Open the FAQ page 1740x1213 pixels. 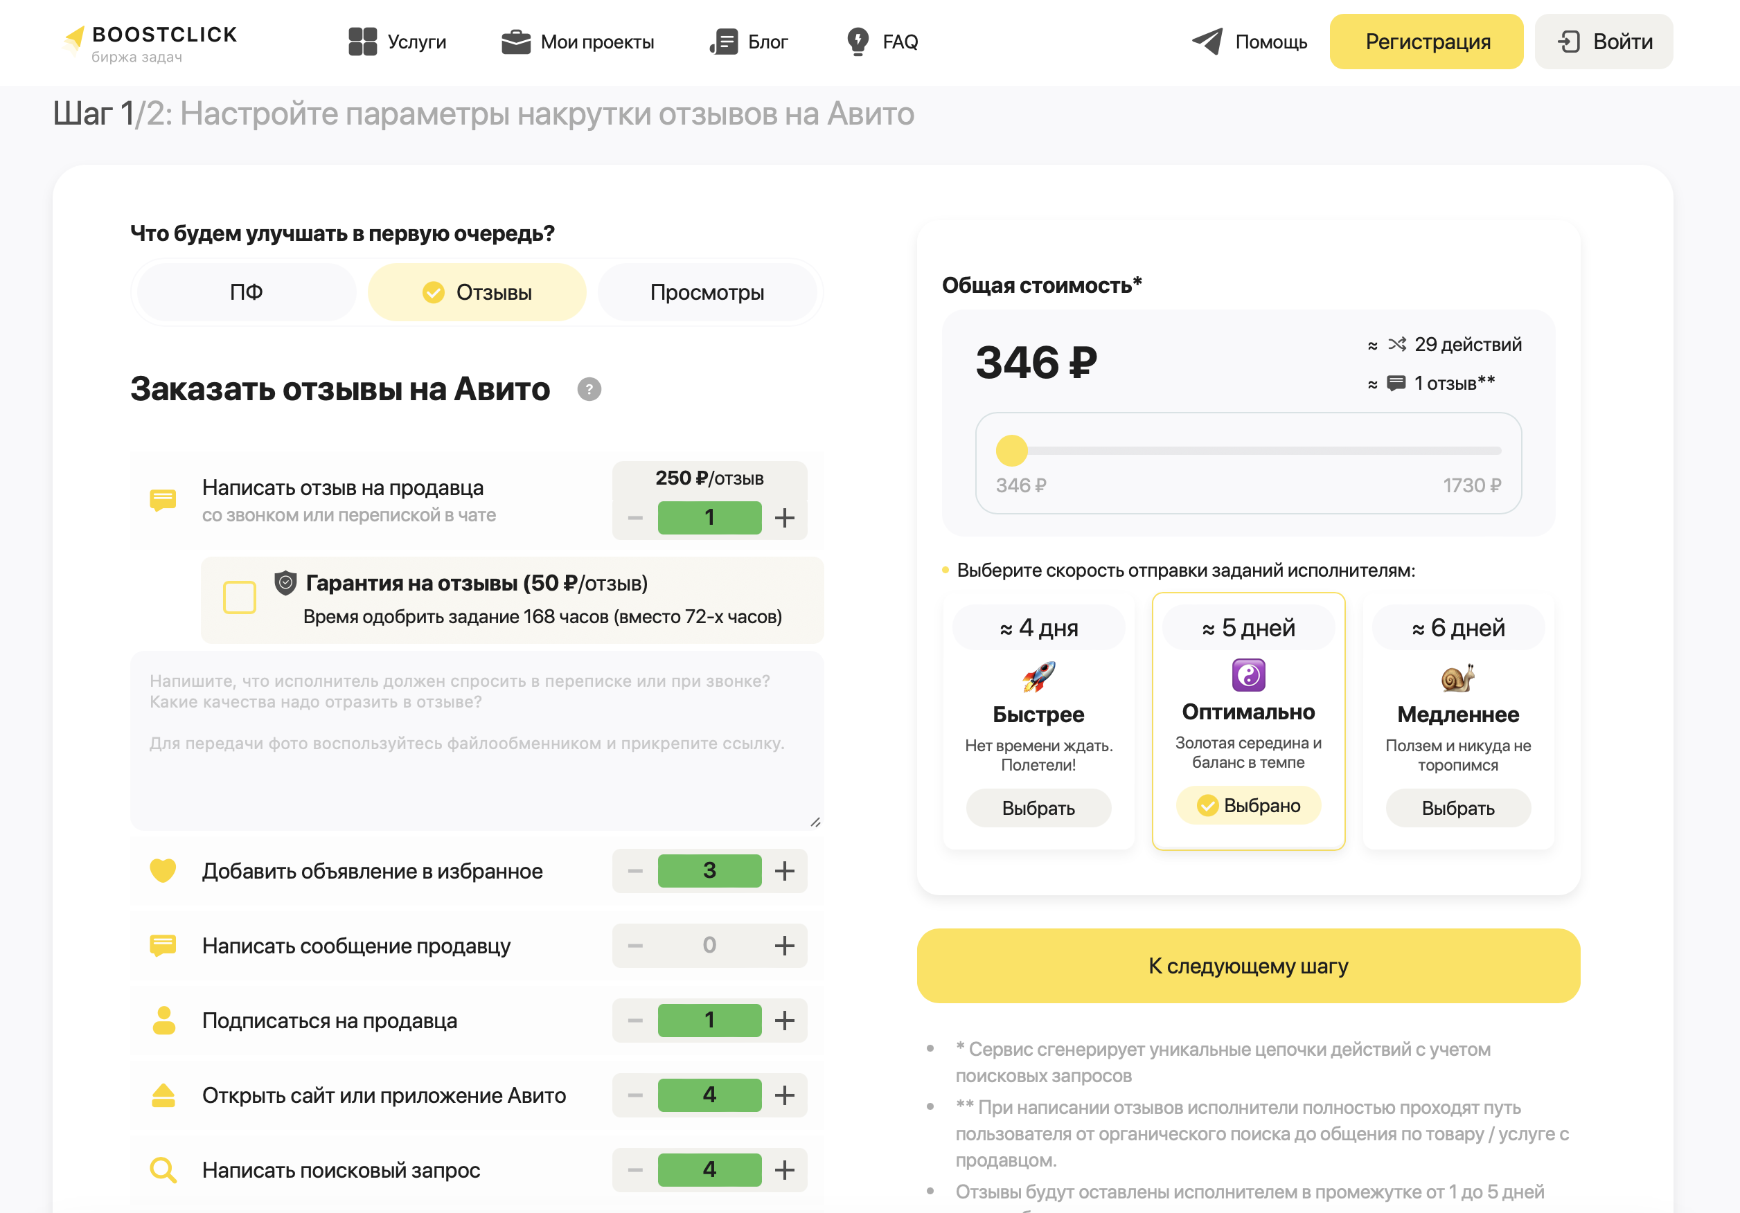click(x=882, y=42)
